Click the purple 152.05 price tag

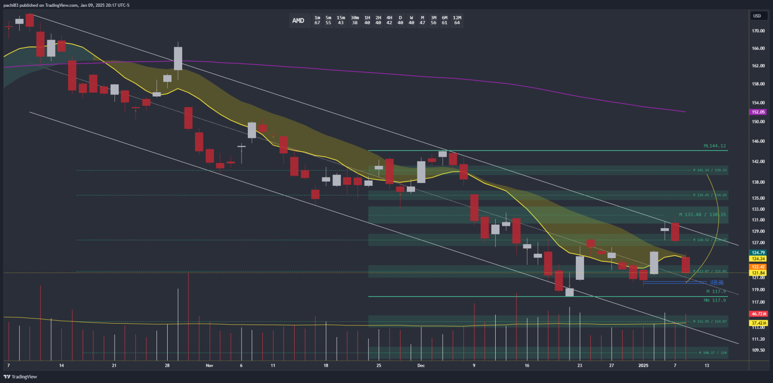[x=758, y=112]
